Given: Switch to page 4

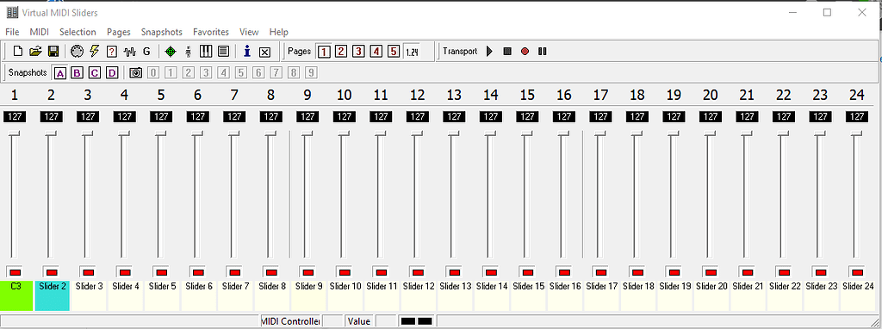Looking at the screenshot, I should (x=376, y=52).
